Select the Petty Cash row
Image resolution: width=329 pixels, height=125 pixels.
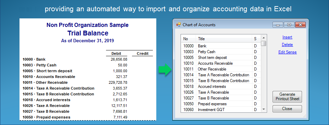(221, 52)
